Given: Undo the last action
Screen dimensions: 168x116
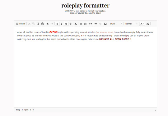Looking at the screenshot, I should tap(48, 24).
